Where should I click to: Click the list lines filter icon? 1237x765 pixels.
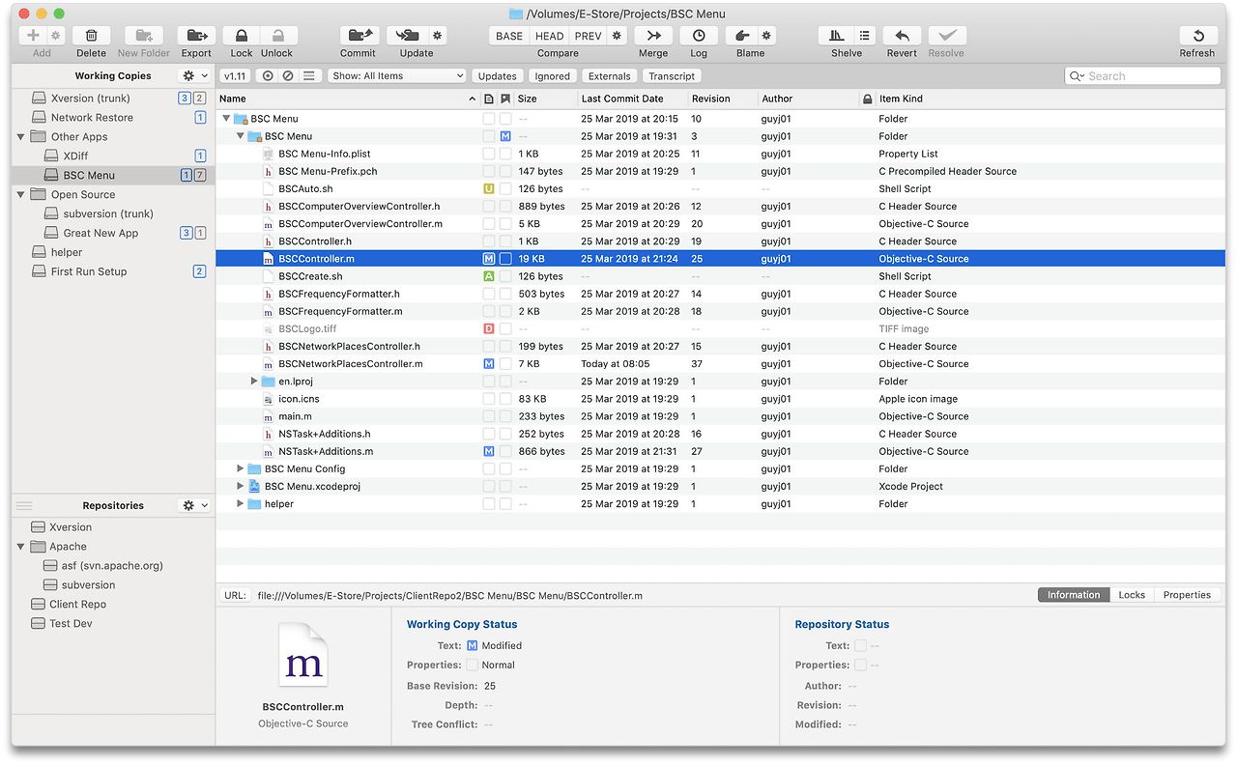(309, 75)
